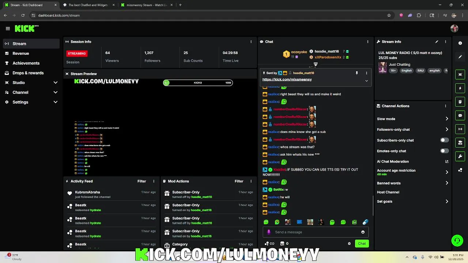Screen dimensions: 468x263
Task: Select Drops & rewards in the left sidebar
Action: tap(31, 73)
